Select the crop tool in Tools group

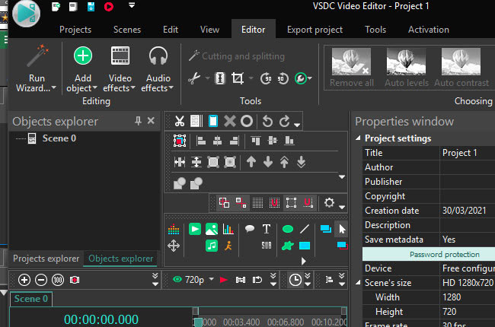pyautogui.click(x=238, y=78)
